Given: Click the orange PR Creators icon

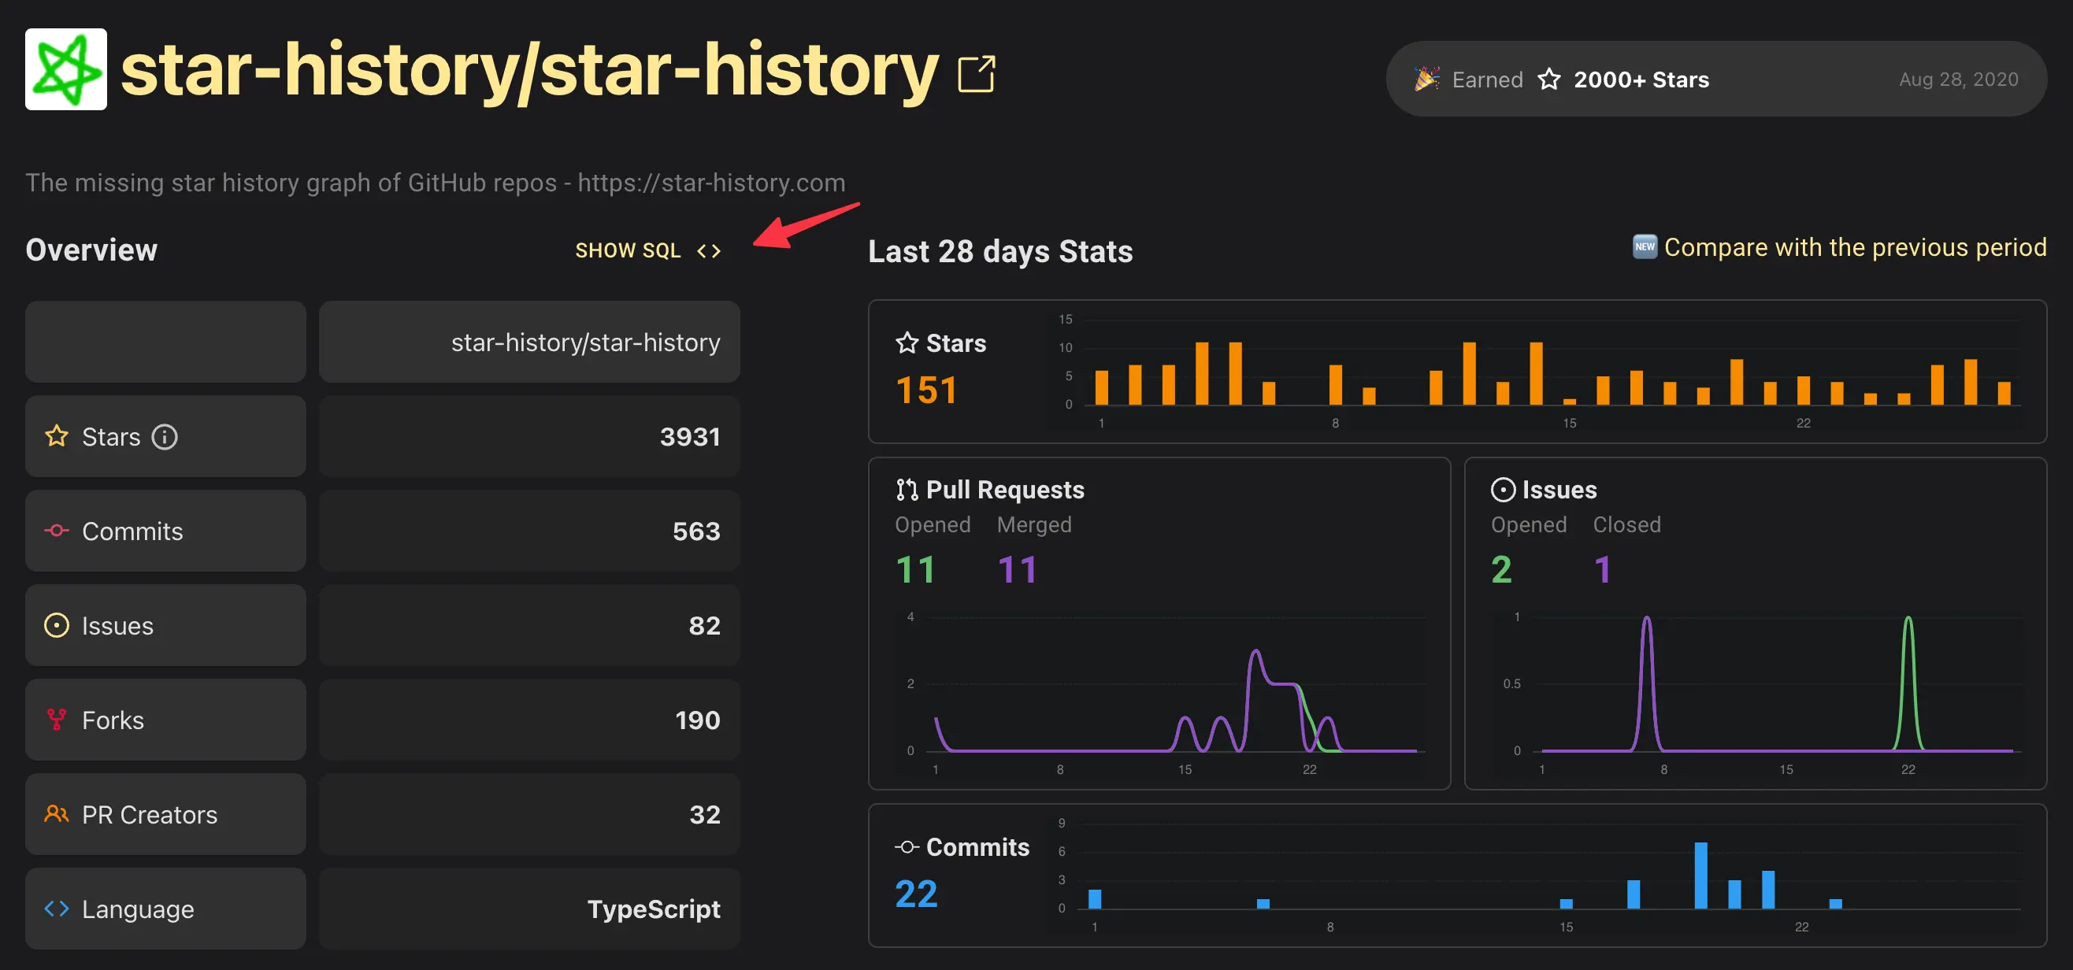Looking at the screenshot, I should click(x=57, y=814).
